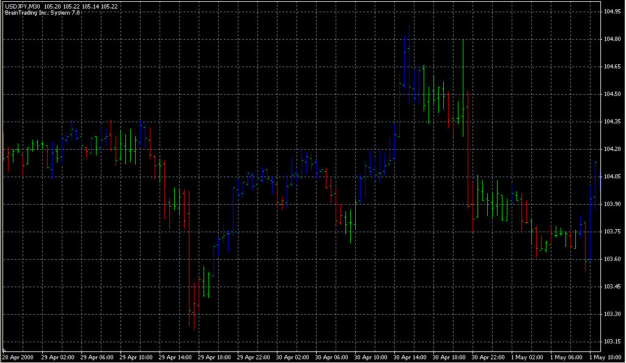
Task: Click the 104.80 price scale label
Action: pos(611,39)
